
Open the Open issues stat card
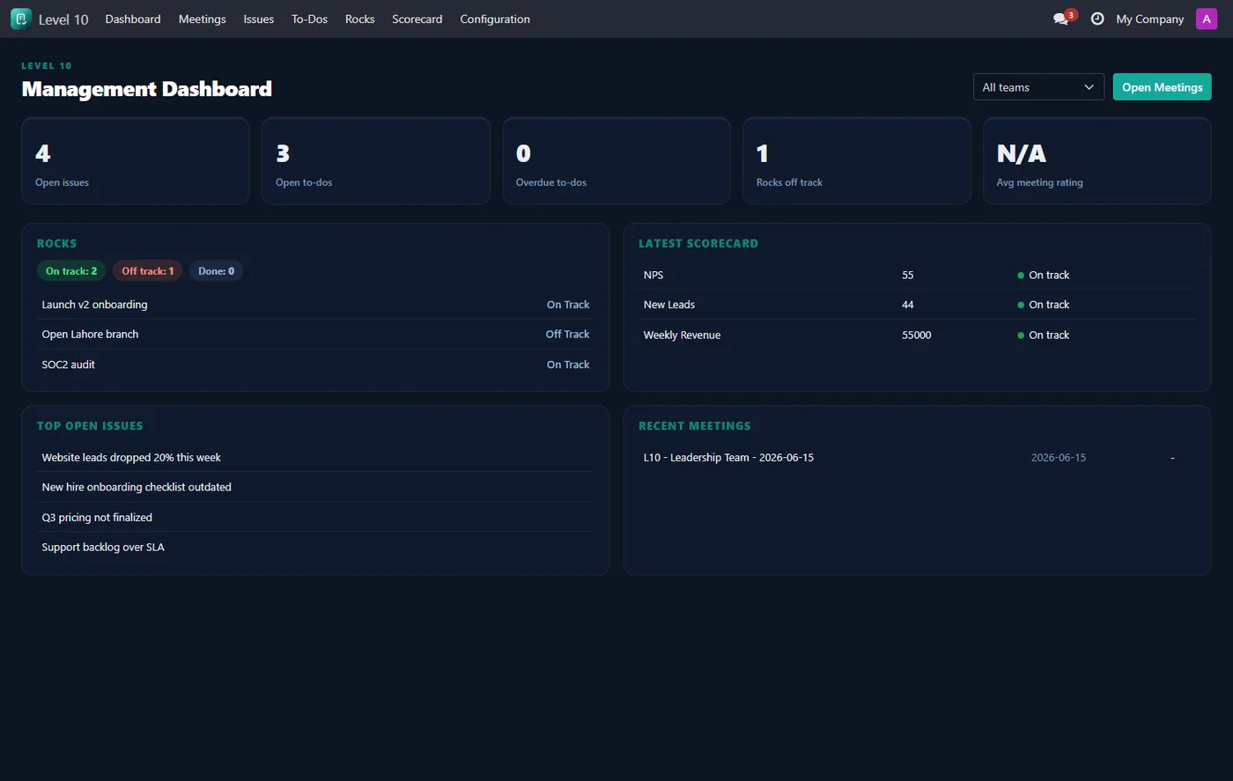pos(136,161)
